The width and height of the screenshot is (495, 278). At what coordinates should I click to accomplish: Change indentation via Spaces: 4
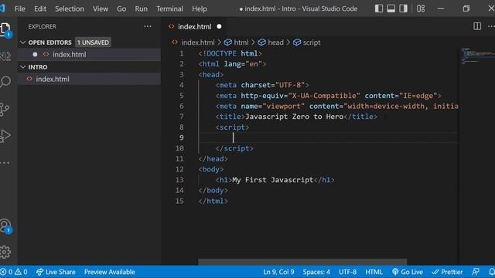coord(316,272)
